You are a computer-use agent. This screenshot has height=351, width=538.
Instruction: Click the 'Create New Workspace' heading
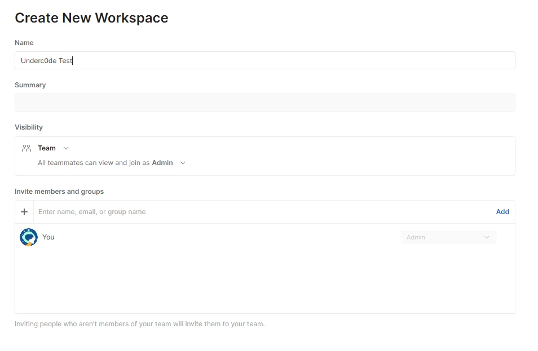91,18
